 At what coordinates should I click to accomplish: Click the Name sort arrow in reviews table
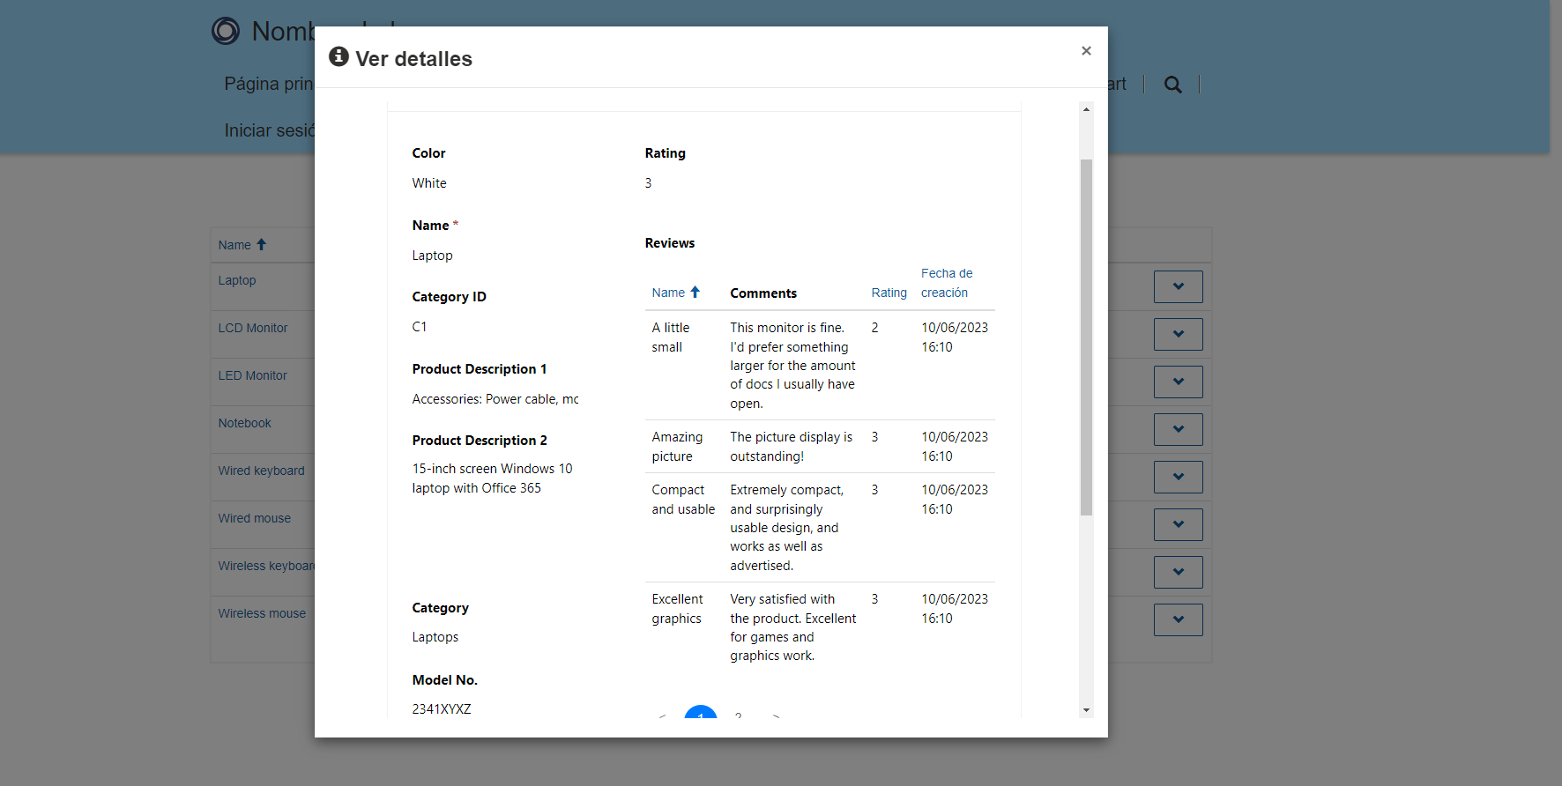point(695,292)
